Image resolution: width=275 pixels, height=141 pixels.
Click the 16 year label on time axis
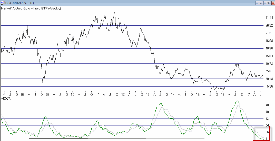click(x=223, y=94)
